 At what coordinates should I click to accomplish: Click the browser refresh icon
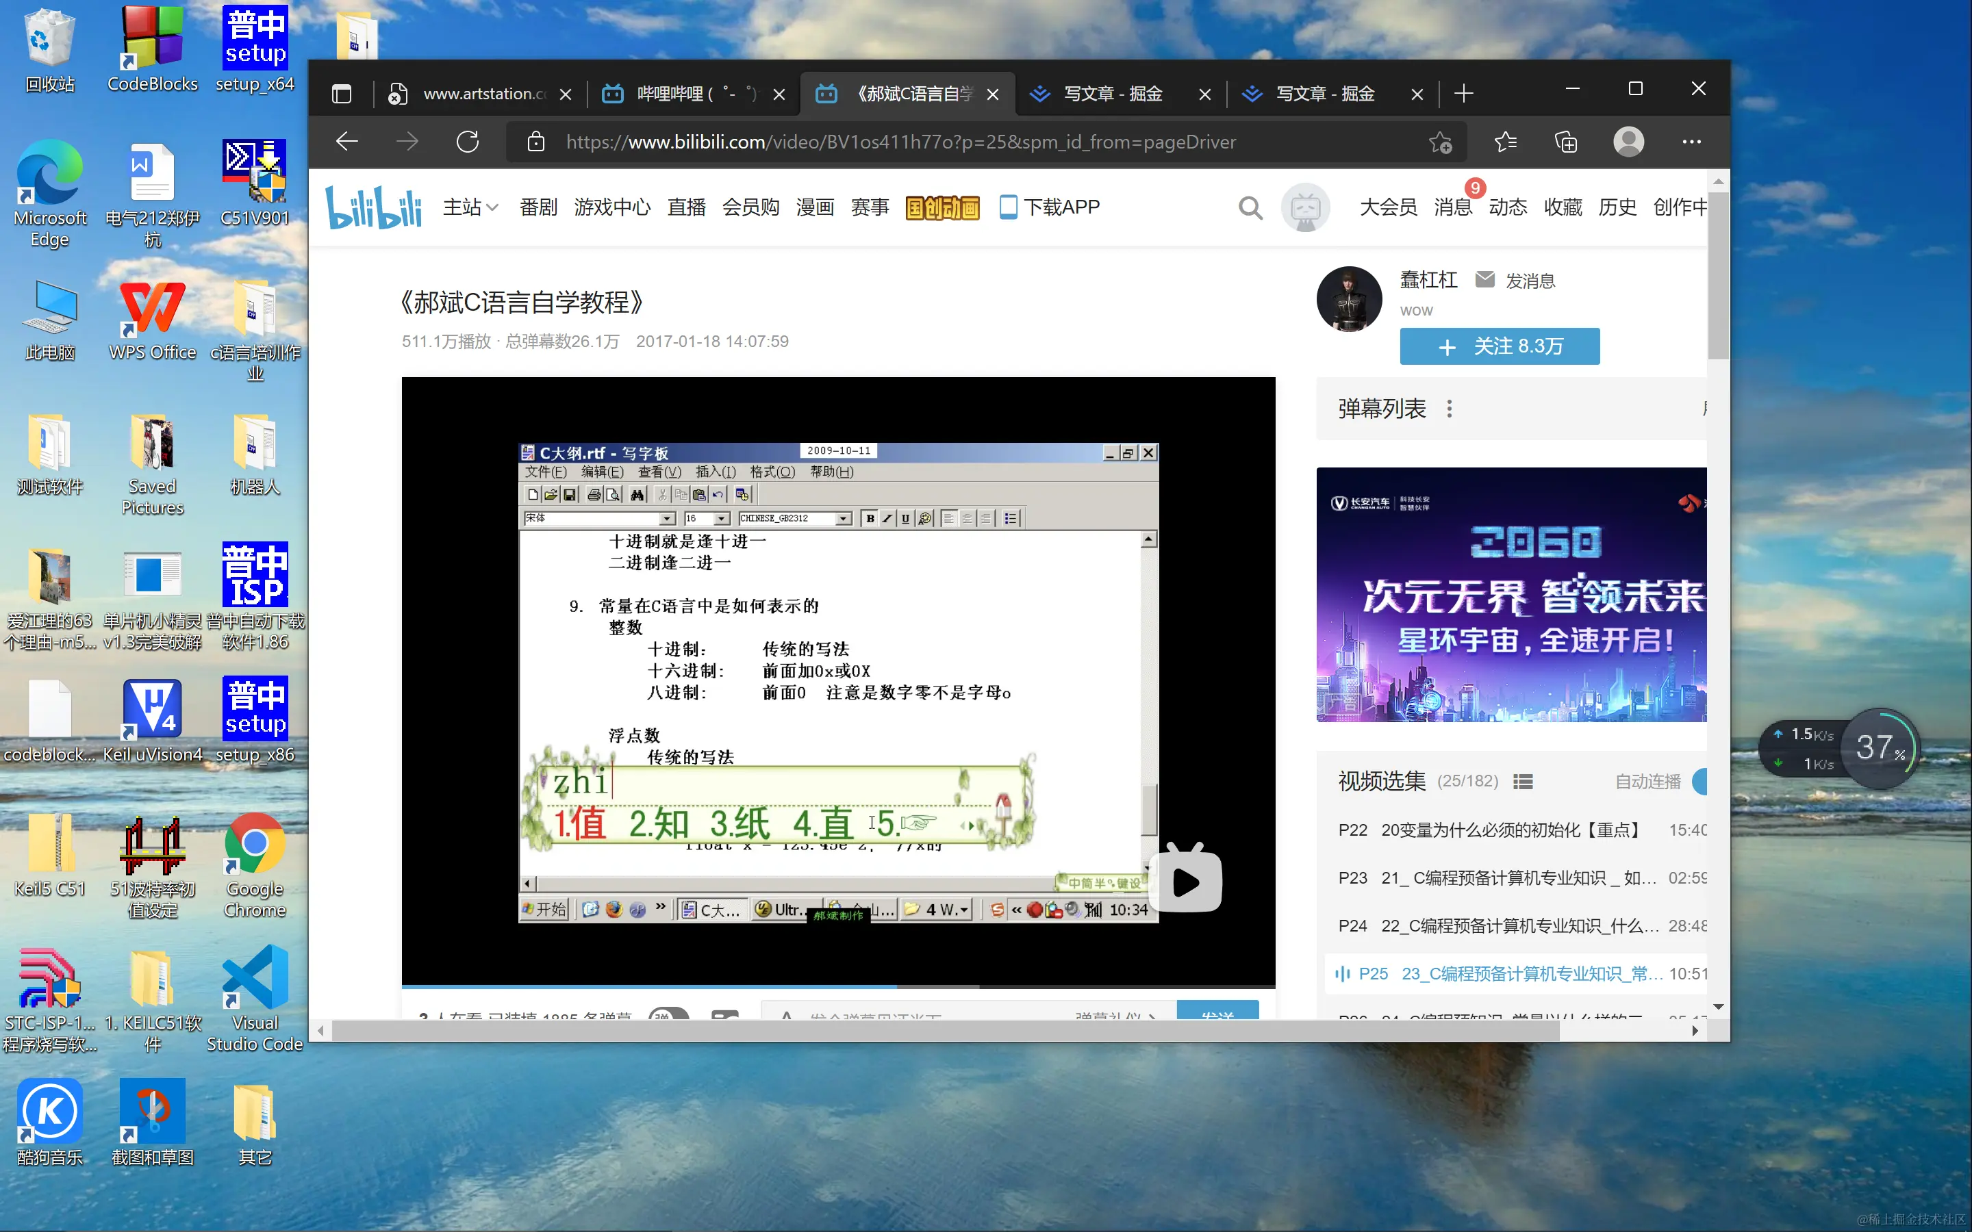point(468,142)
